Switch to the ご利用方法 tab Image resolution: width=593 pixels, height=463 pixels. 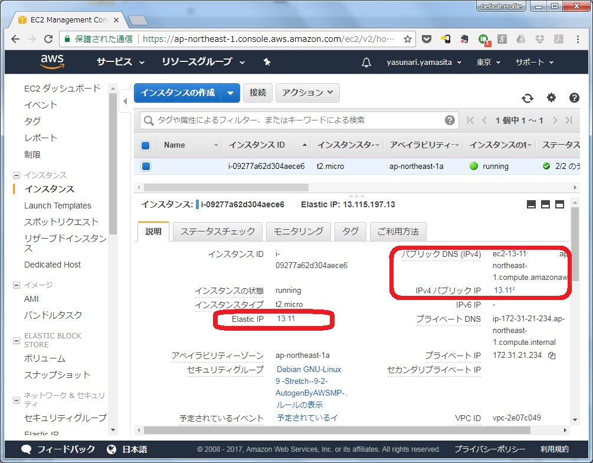tap(398, 231)
